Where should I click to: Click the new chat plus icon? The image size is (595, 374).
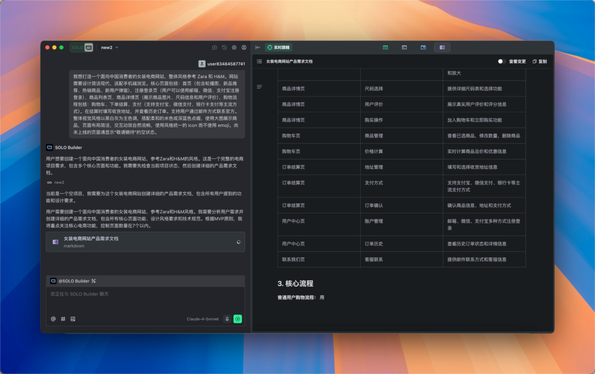click(214, 47)
